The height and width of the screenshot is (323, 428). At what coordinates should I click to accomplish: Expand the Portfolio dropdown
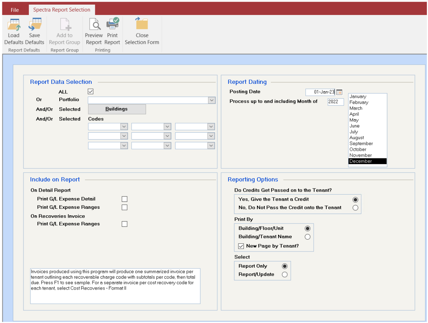point(212,100)
